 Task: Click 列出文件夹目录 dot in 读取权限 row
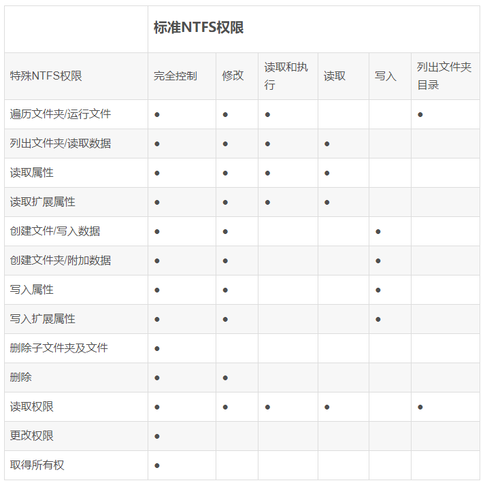point(420,407)
